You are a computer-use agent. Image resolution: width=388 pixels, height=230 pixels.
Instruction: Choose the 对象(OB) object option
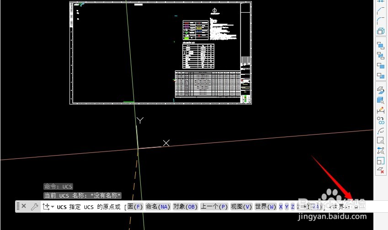click(x=186, y=207)
